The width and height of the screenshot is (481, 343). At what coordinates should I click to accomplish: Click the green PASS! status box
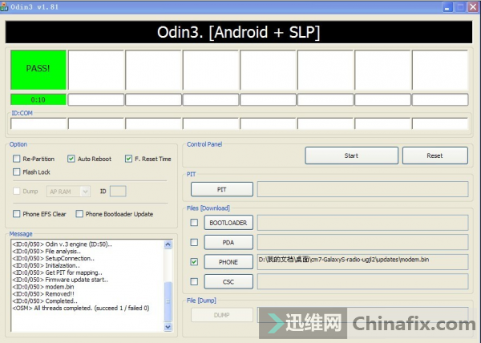[x=38, y=70]
